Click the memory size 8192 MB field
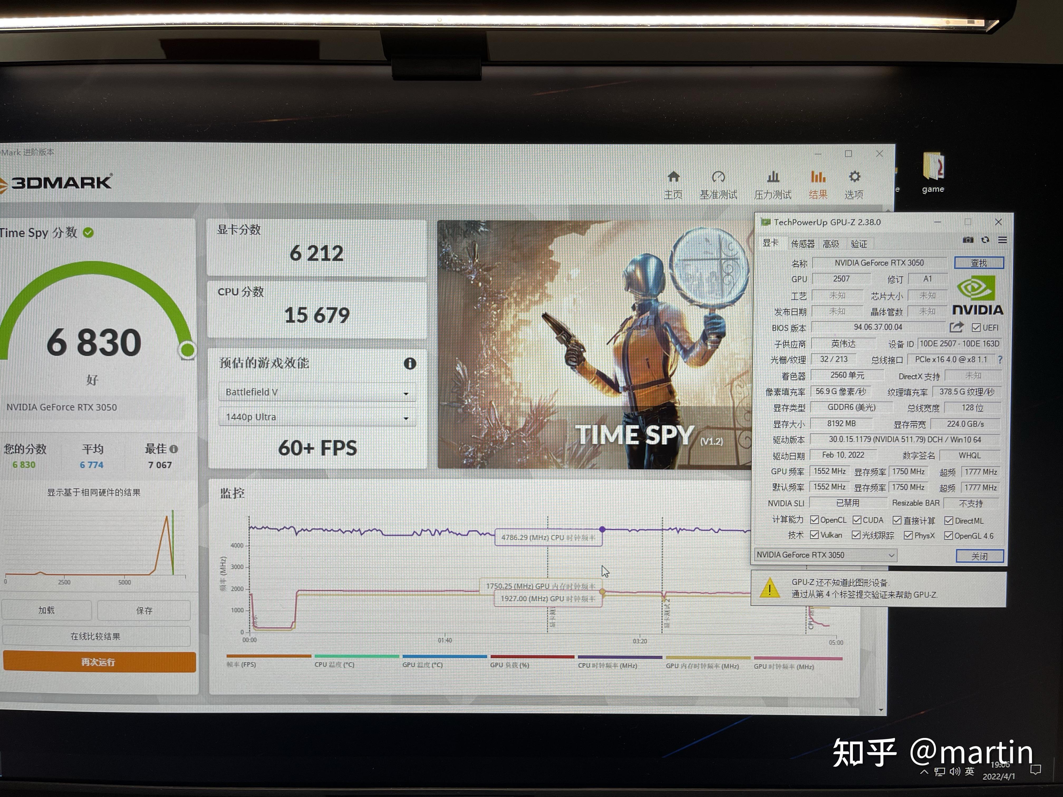This screenshot has height=797, width=1063. [x=842, y=424]
